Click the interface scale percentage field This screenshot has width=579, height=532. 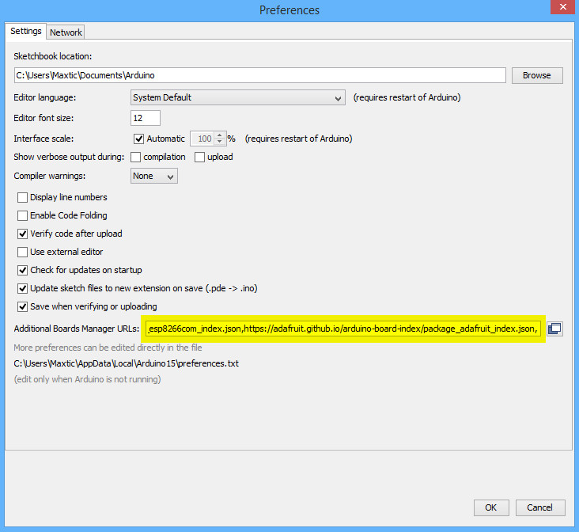pyautogui.click(x=202, y=139)
